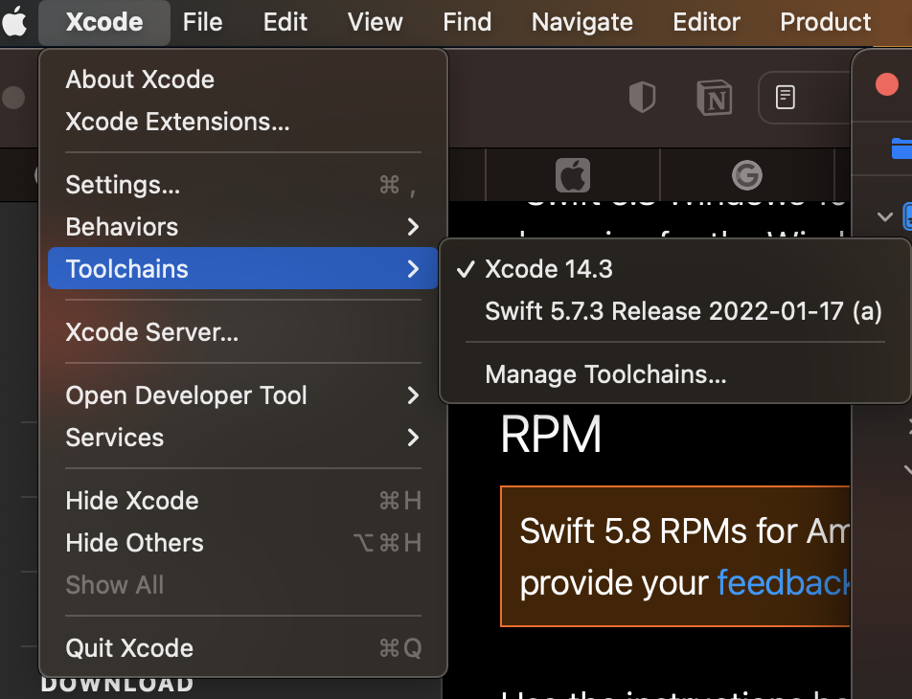Viewport: 912px width, 699px height.
Task: Choose Hide Xcode
Action: click(243, 501)
